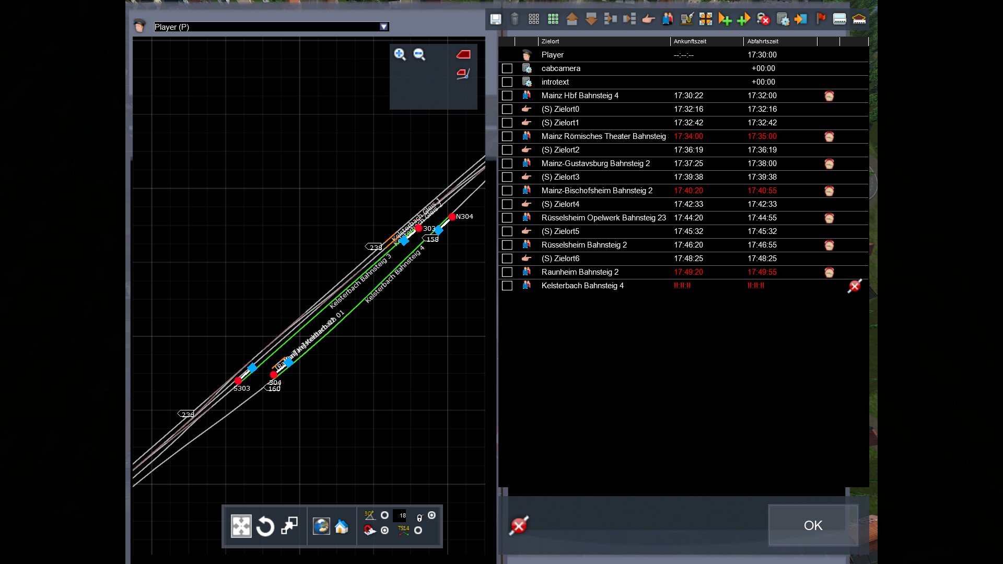Click the trash can delete icon
Viewport: 1003px width, 564px height.
tap(515, 19)
